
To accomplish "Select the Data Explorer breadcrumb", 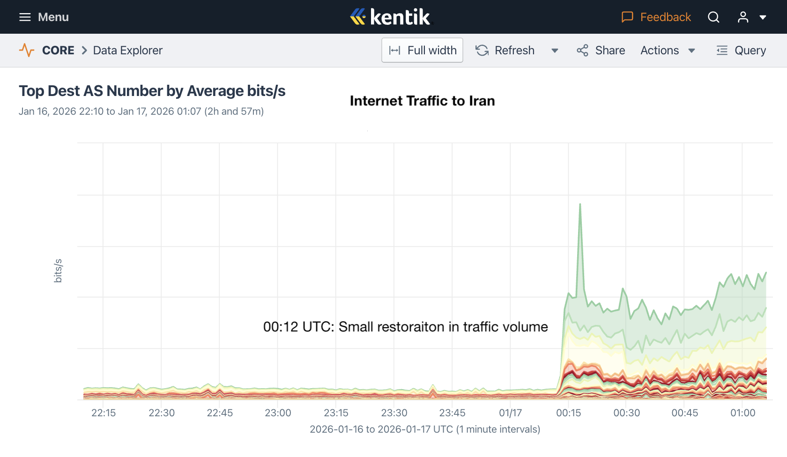I will [x=127, y=50].
